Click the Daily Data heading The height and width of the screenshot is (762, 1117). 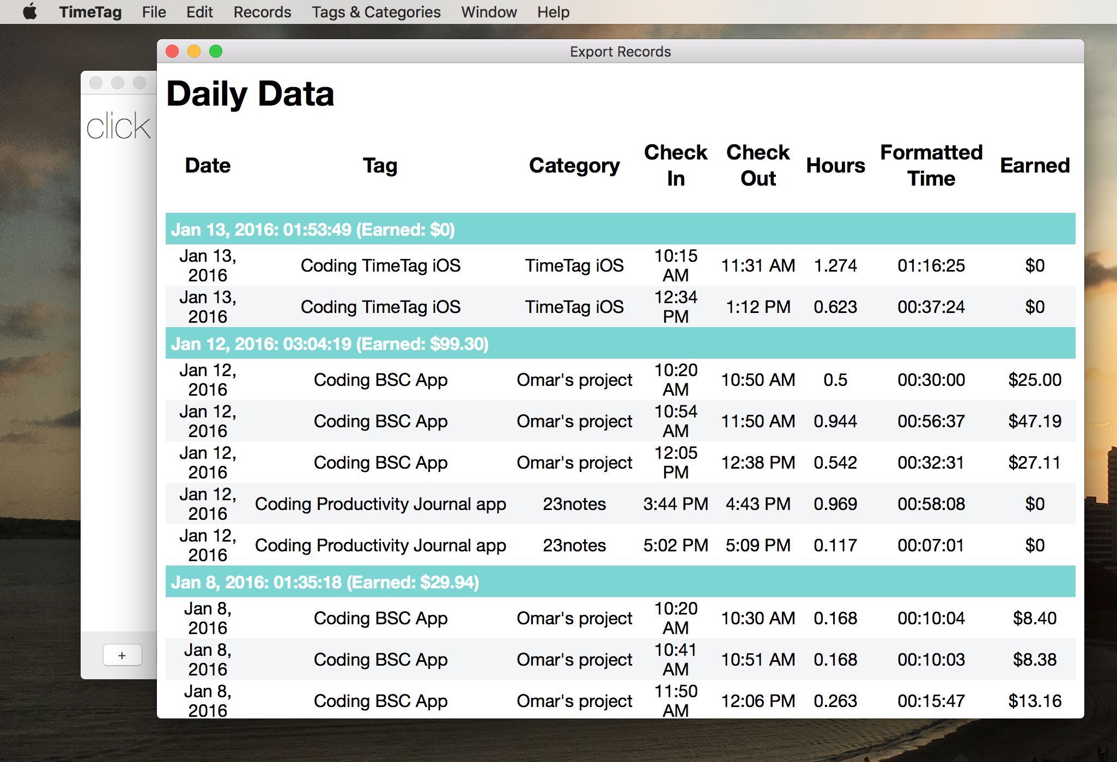tap(250, 94)
